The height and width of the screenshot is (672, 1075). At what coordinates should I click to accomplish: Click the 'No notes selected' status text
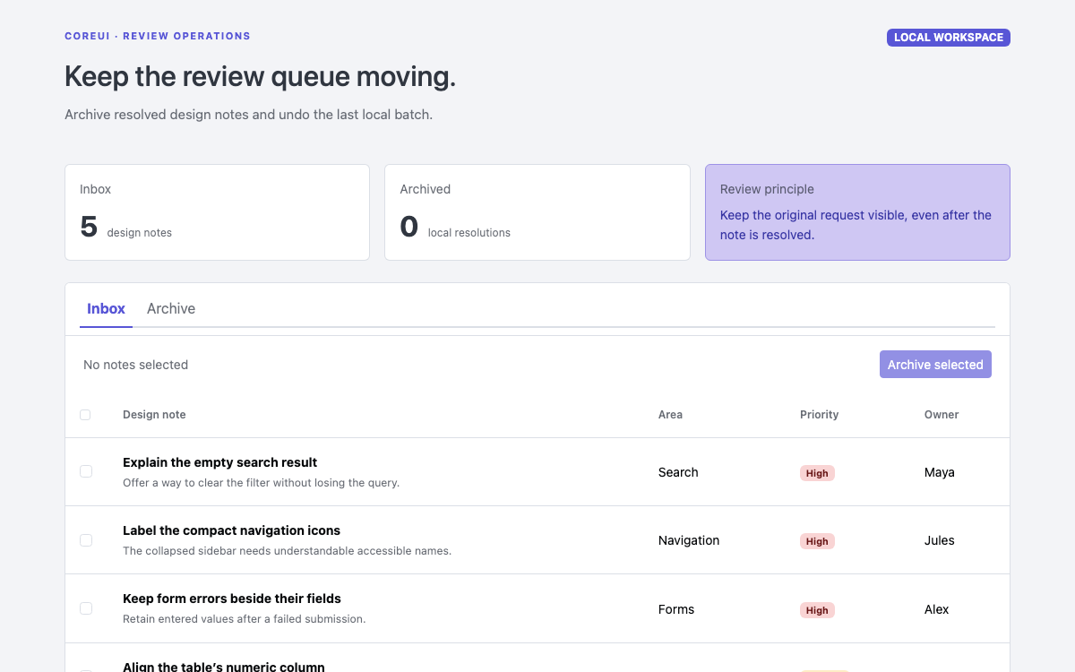coord(135,365)
